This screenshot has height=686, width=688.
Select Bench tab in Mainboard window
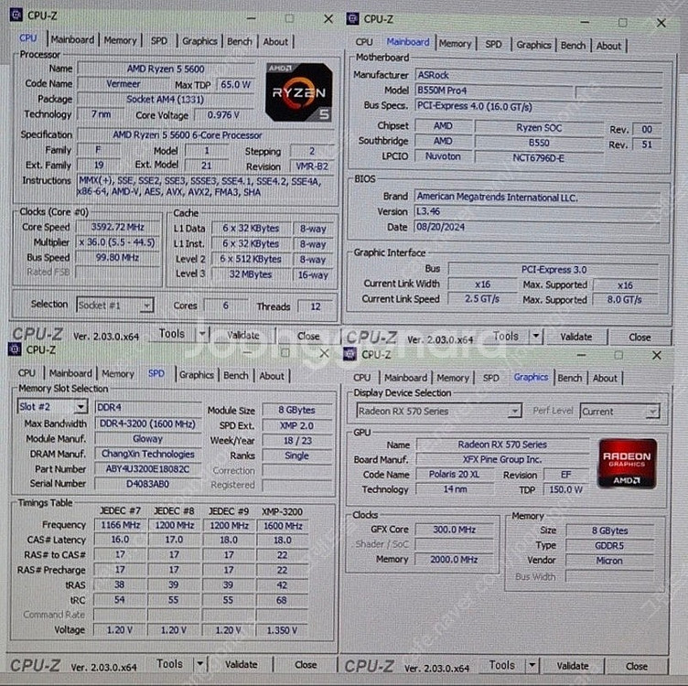(573, 45)
